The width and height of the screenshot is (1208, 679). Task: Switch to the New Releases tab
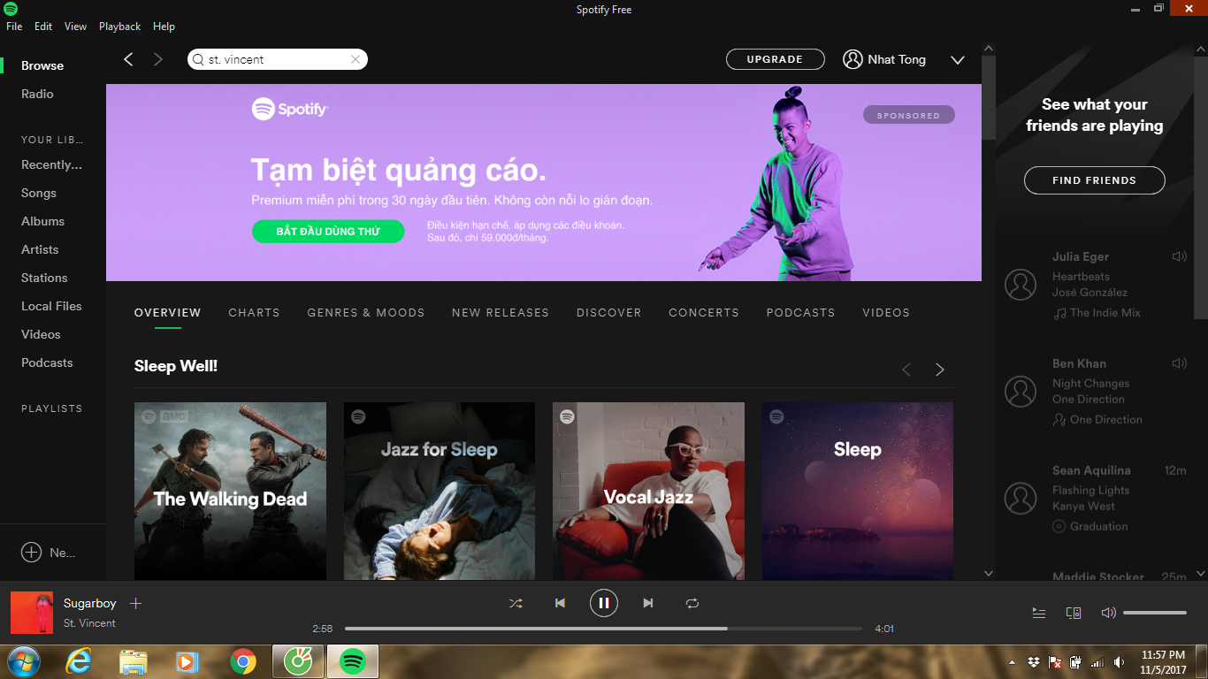(501, 313)
